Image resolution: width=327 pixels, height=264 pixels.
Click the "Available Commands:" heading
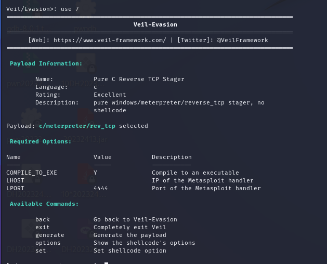pyautogui.click(x=44, y=204)
